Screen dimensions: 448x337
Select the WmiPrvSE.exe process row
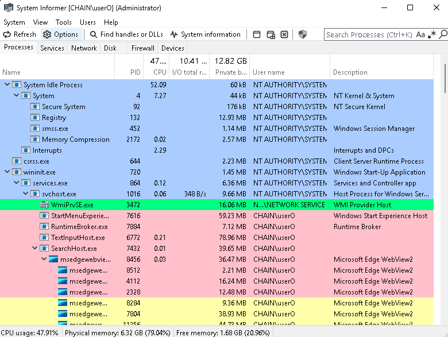point(72,205)
